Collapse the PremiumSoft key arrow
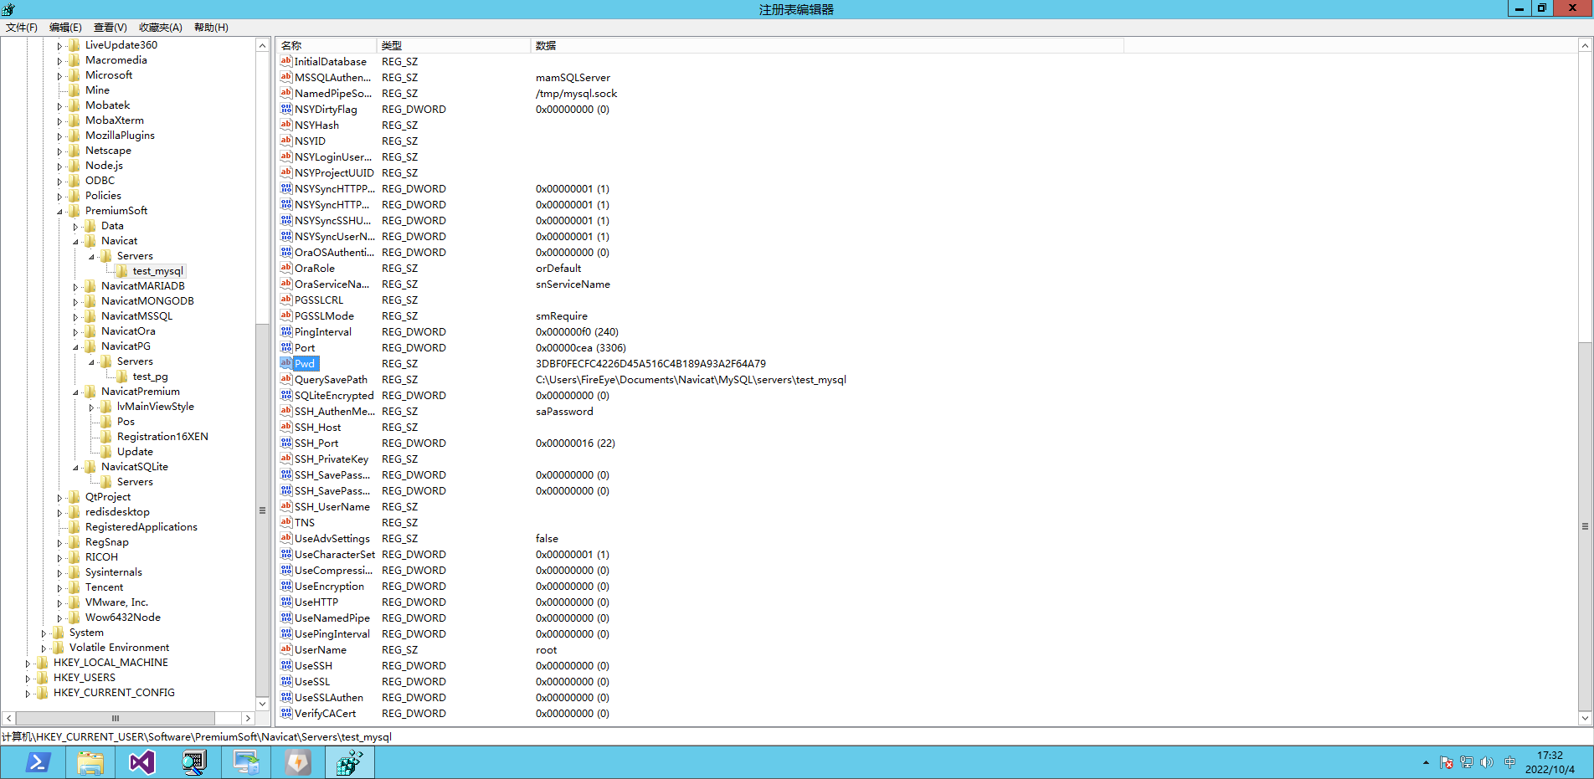The image size is (1594, 779). tap(59, 212)
